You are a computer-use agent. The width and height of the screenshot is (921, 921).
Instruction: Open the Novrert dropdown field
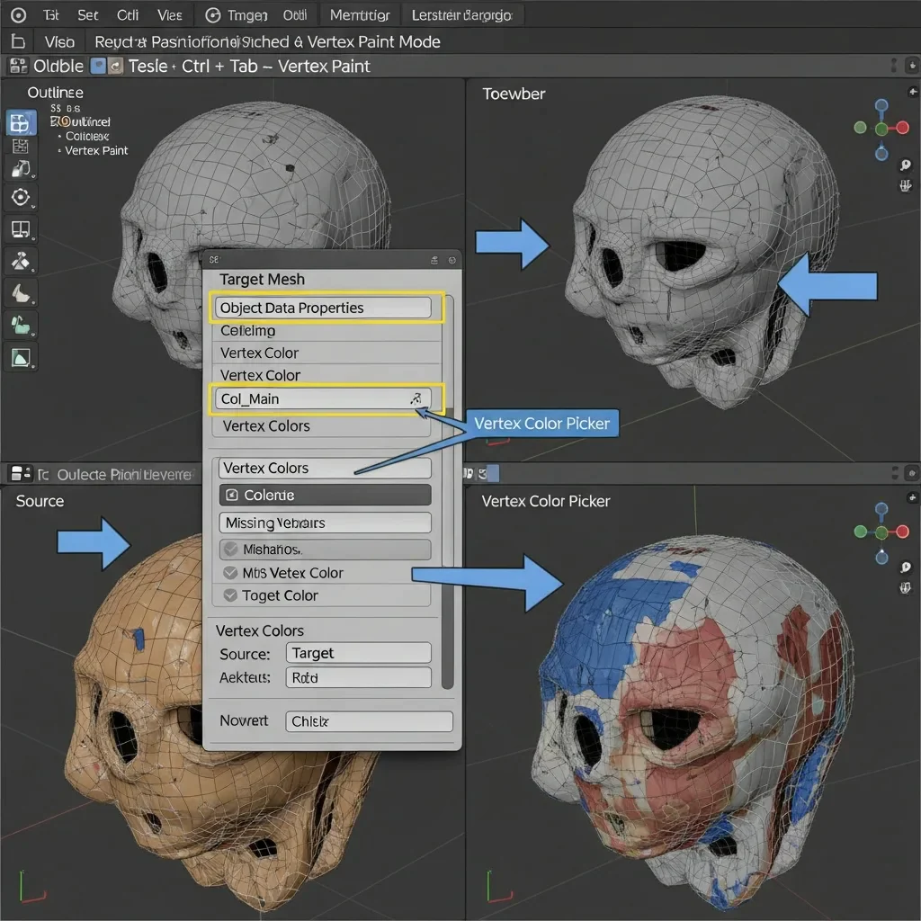click(x=369, y=721)
